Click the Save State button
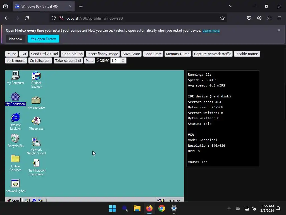The width and height of the screenshot is (286, 215). click(131, 54)
